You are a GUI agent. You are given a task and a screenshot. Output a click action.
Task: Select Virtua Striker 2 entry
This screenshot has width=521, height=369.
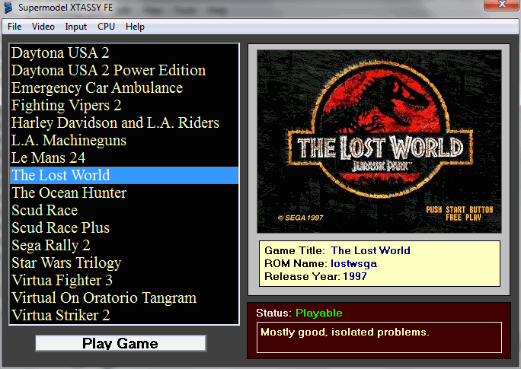pos(124,315)
